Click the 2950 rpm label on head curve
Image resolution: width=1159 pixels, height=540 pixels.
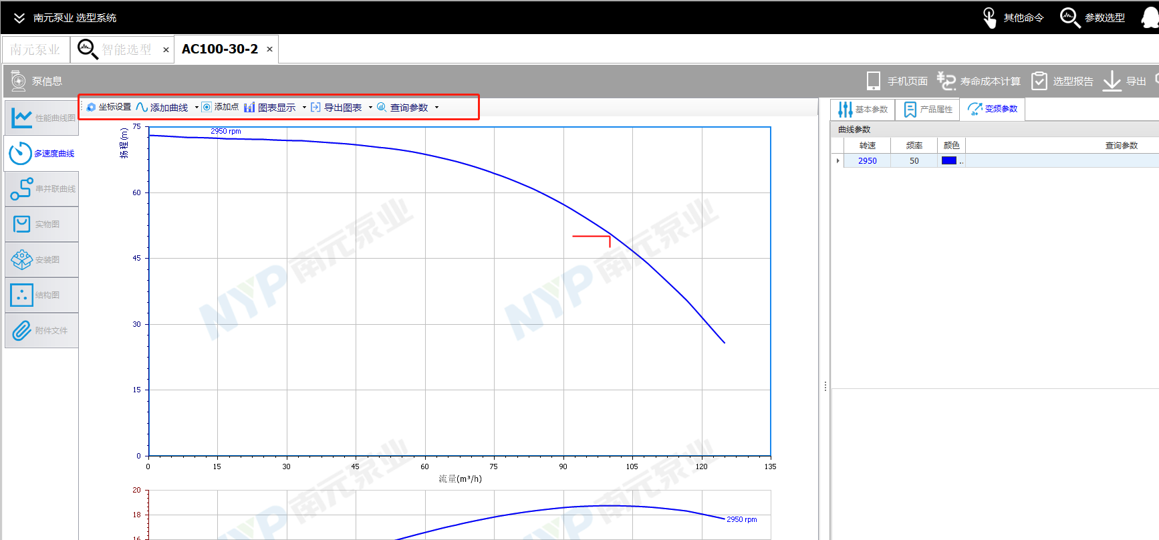click(226, 131)
